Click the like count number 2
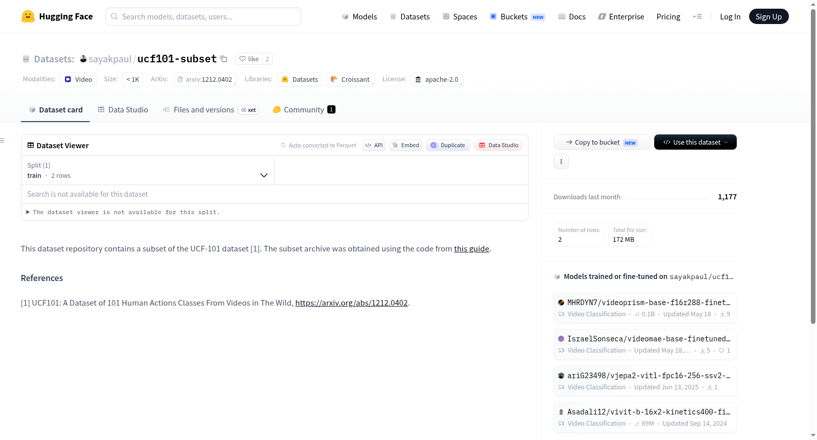This screenshot has width=817, height=440. click(x=267, y=59)
